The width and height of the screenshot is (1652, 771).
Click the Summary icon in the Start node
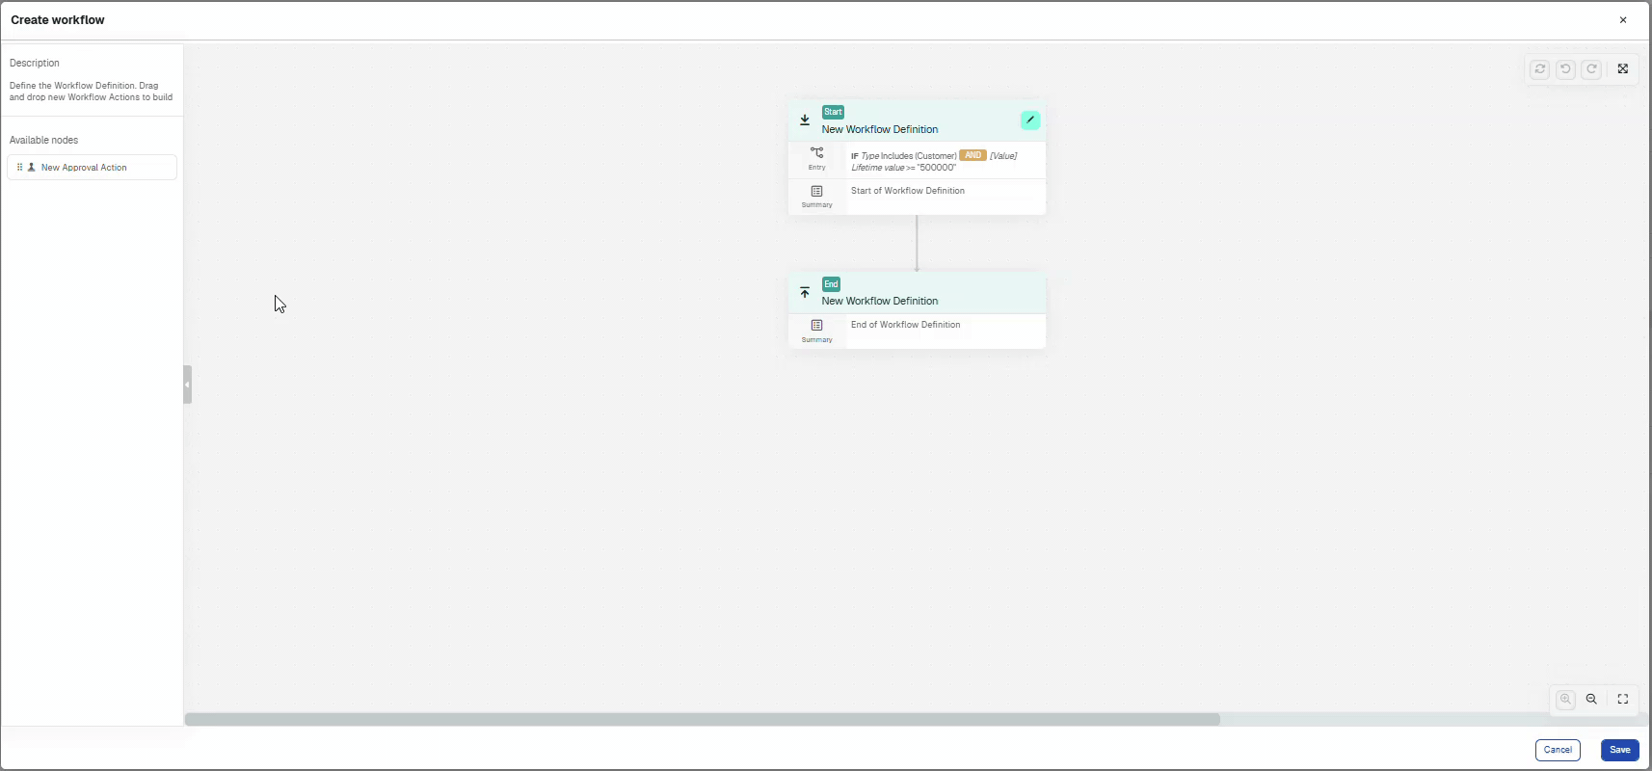817,191
